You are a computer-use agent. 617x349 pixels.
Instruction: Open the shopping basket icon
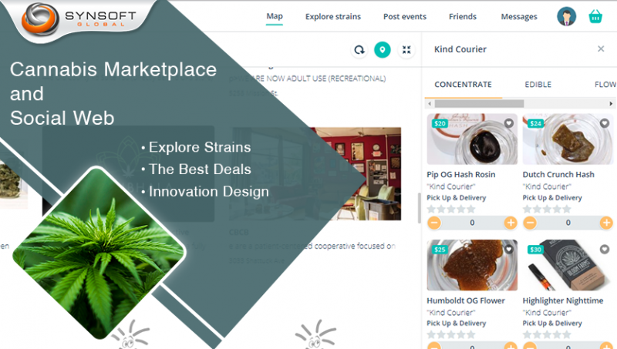(x=595, y=17)
